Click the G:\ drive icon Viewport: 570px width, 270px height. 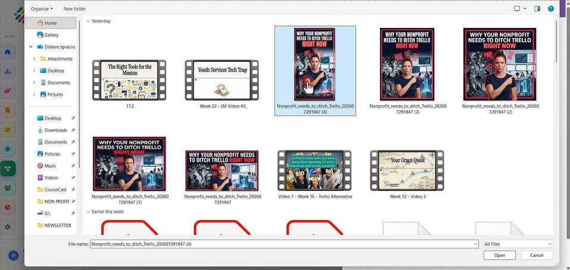point(40,214)
